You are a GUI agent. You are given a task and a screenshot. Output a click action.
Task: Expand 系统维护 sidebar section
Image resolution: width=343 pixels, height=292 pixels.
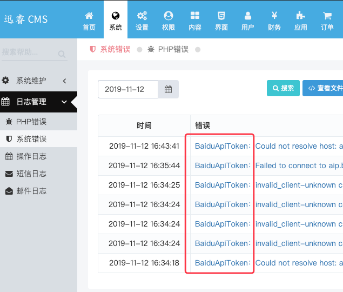(x=38, y=81)
